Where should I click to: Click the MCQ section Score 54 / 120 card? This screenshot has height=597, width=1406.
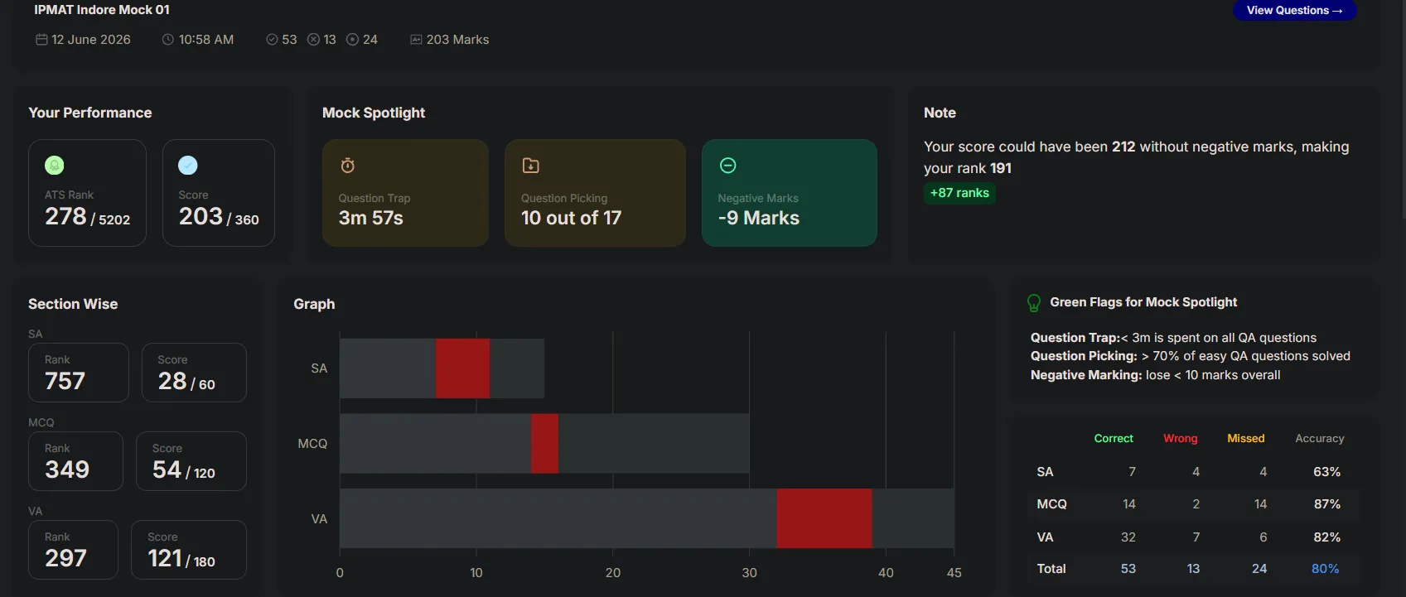[191, 461]
